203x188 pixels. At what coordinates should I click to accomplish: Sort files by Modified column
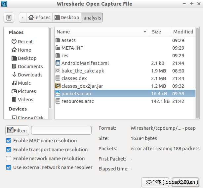pos(183,32)
